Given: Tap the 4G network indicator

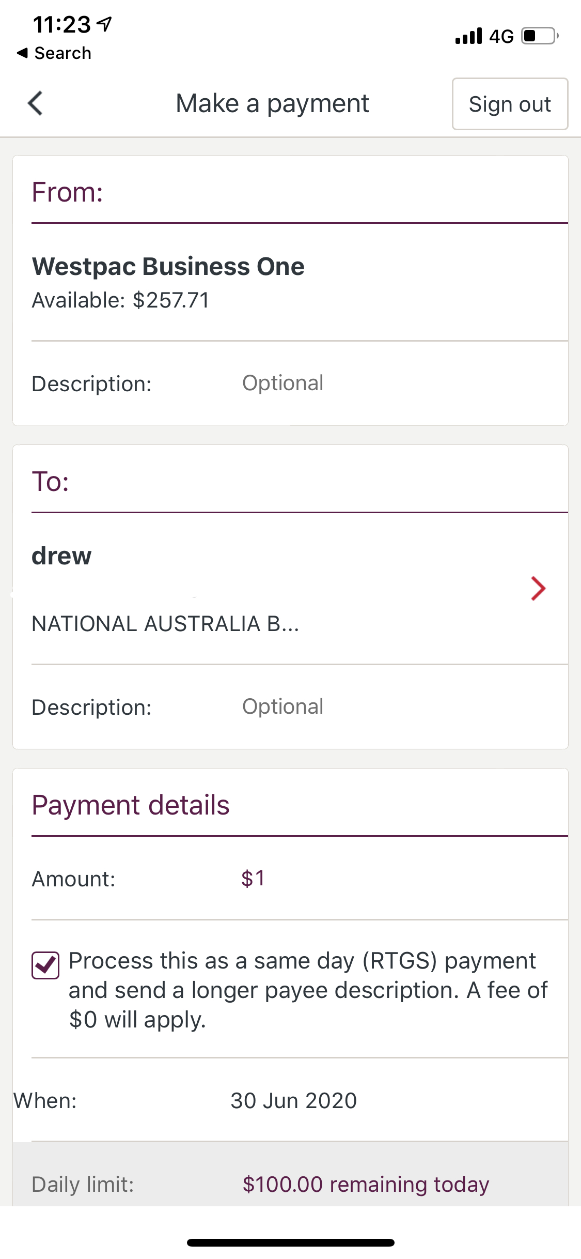Looking at the screenshot, I should (501, 36).
